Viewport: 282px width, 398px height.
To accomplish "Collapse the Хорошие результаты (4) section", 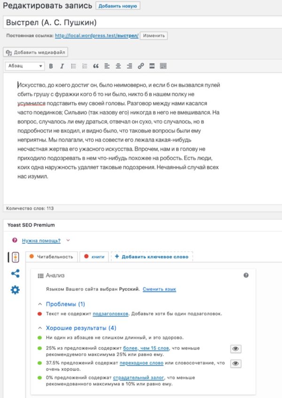I will tap(40, 328).
